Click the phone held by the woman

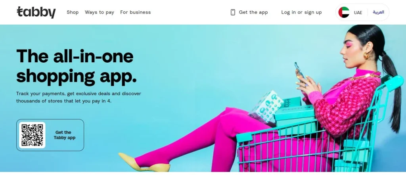(300, 70)
